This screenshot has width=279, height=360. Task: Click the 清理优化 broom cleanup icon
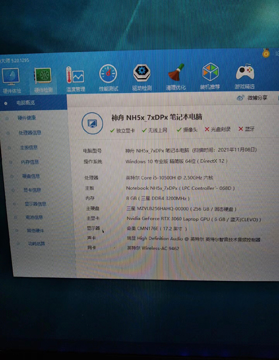[x=176, y=77]
